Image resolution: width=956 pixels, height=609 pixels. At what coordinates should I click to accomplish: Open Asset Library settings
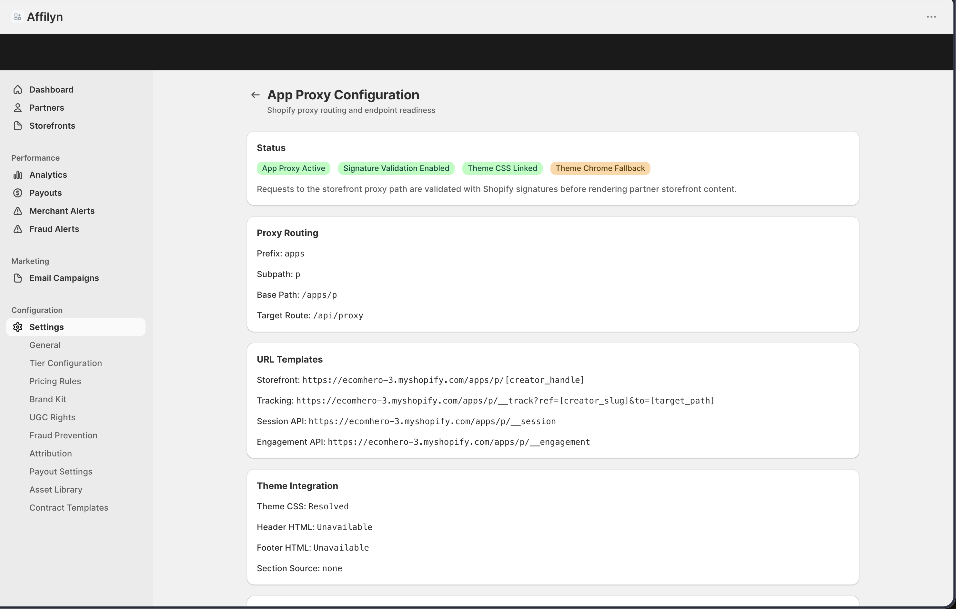pos(56,490)
